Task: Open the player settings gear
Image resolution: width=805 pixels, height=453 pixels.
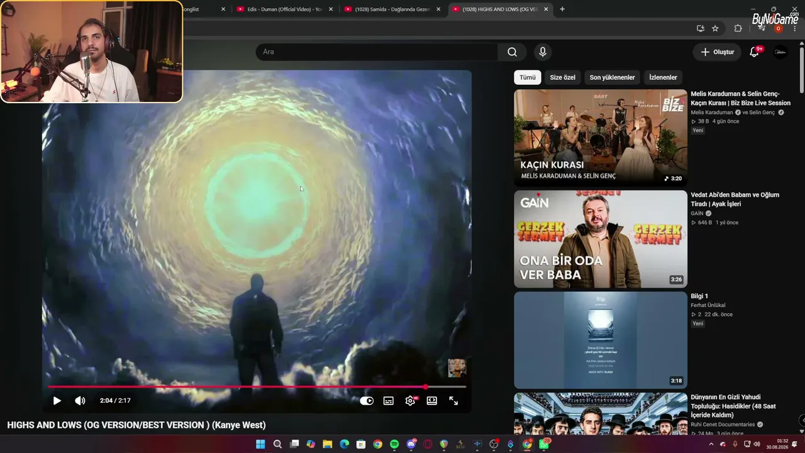Action: click(410, 401)
